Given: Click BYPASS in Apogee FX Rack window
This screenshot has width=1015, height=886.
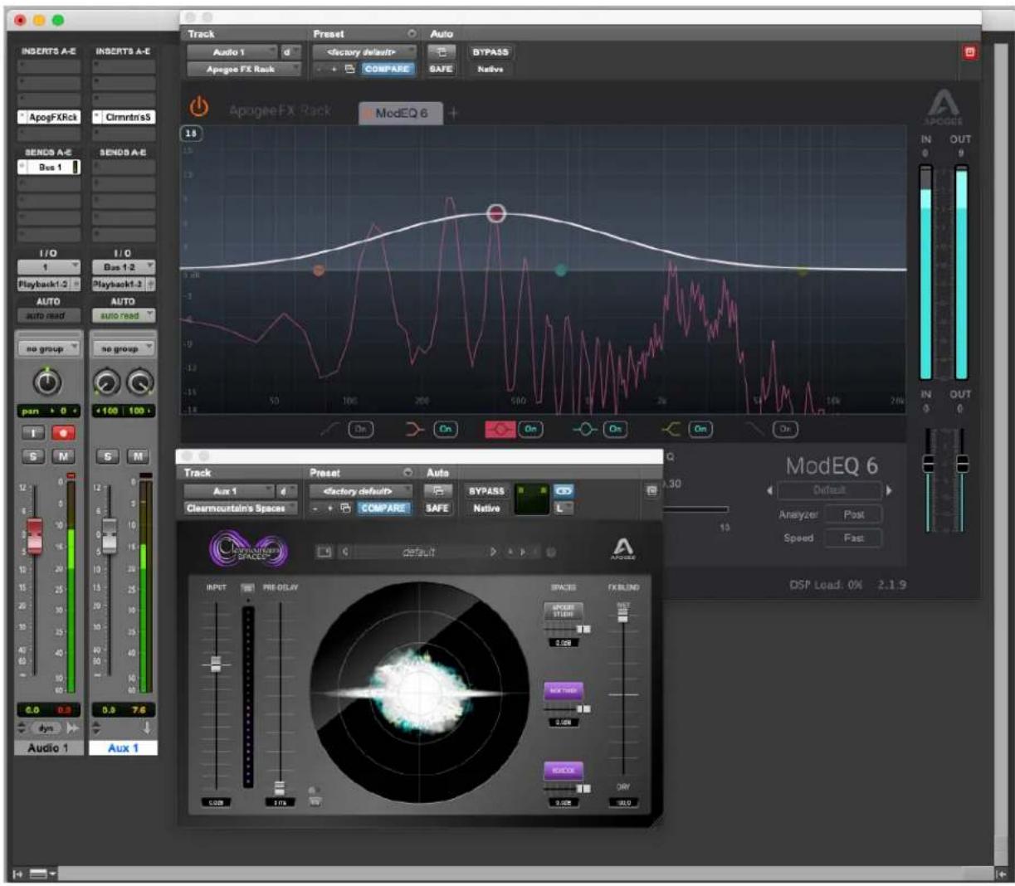Looking at the screenshot, I should 490,52.
